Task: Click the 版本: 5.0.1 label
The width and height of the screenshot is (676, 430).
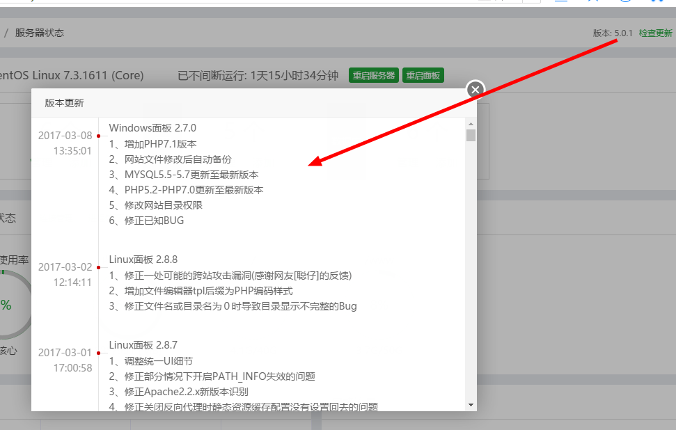Action: [613, 33]
